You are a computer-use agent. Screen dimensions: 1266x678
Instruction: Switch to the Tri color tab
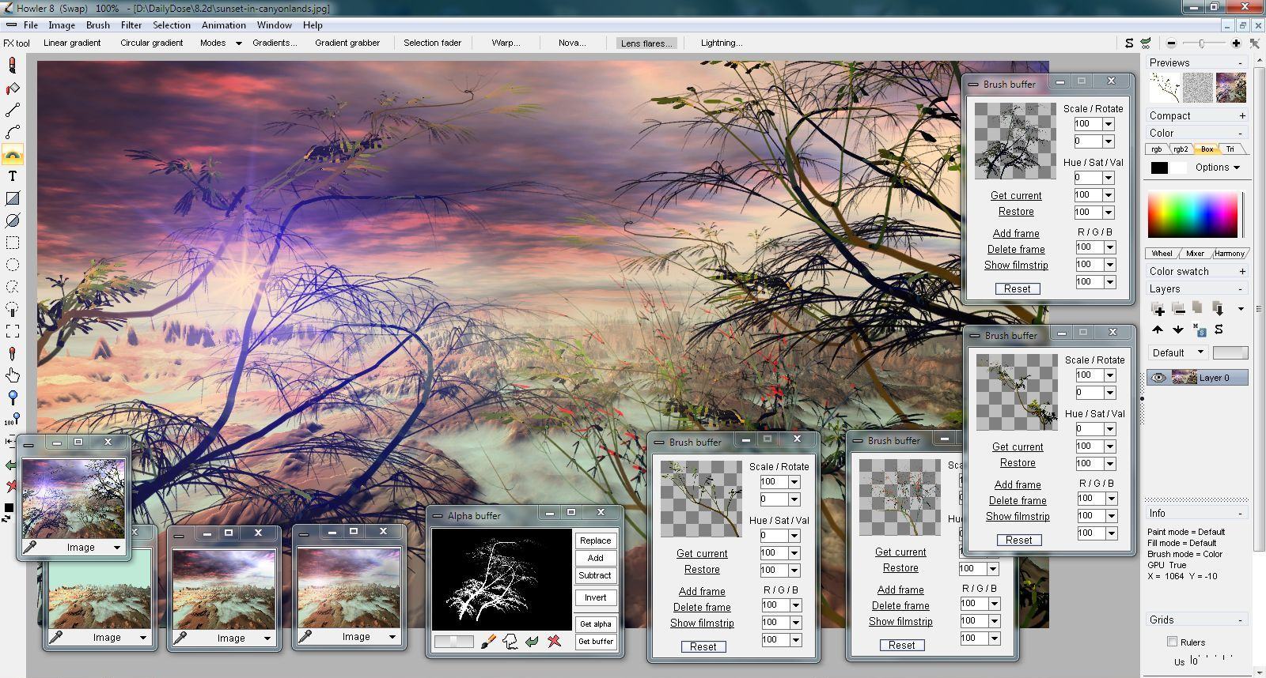(1230, 149)
